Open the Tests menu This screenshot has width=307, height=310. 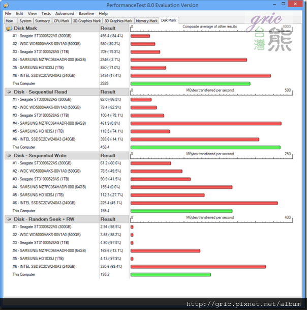coord(46,13)
